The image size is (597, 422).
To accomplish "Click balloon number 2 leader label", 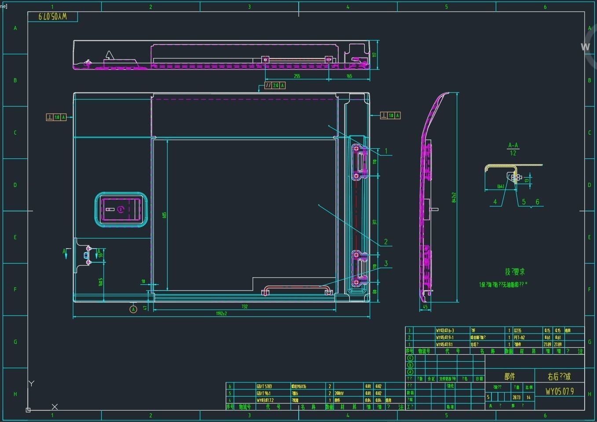I will (386, 242).
